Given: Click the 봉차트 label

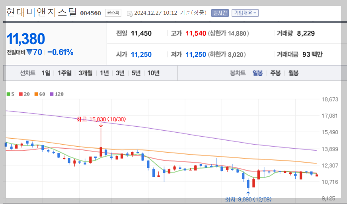Looking at the screenshot, I should 238,73.
